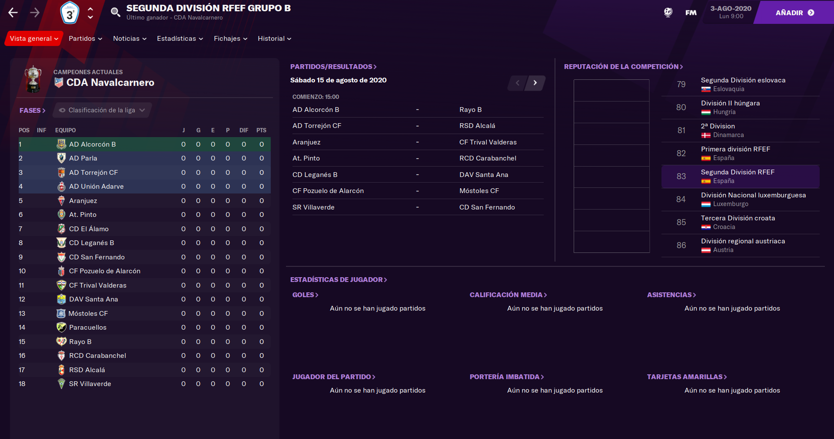
Task: Click the search magnifier icon
Action: pos(115,13)
